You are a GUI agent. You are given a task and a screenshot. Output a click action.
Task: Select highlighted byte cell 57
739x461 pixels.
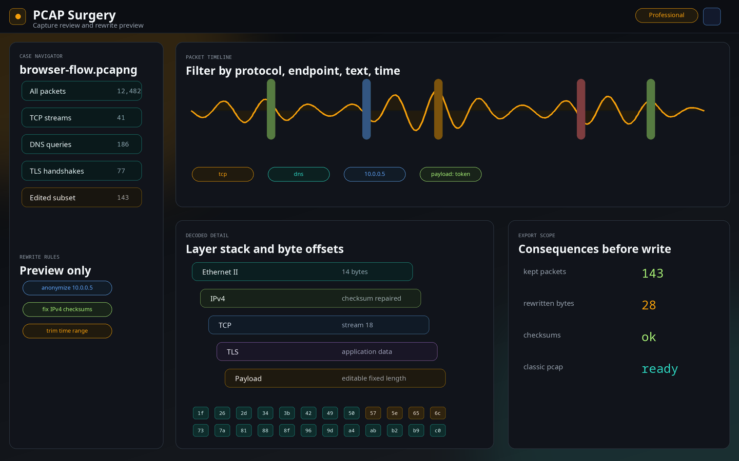[x=373, y=413]
